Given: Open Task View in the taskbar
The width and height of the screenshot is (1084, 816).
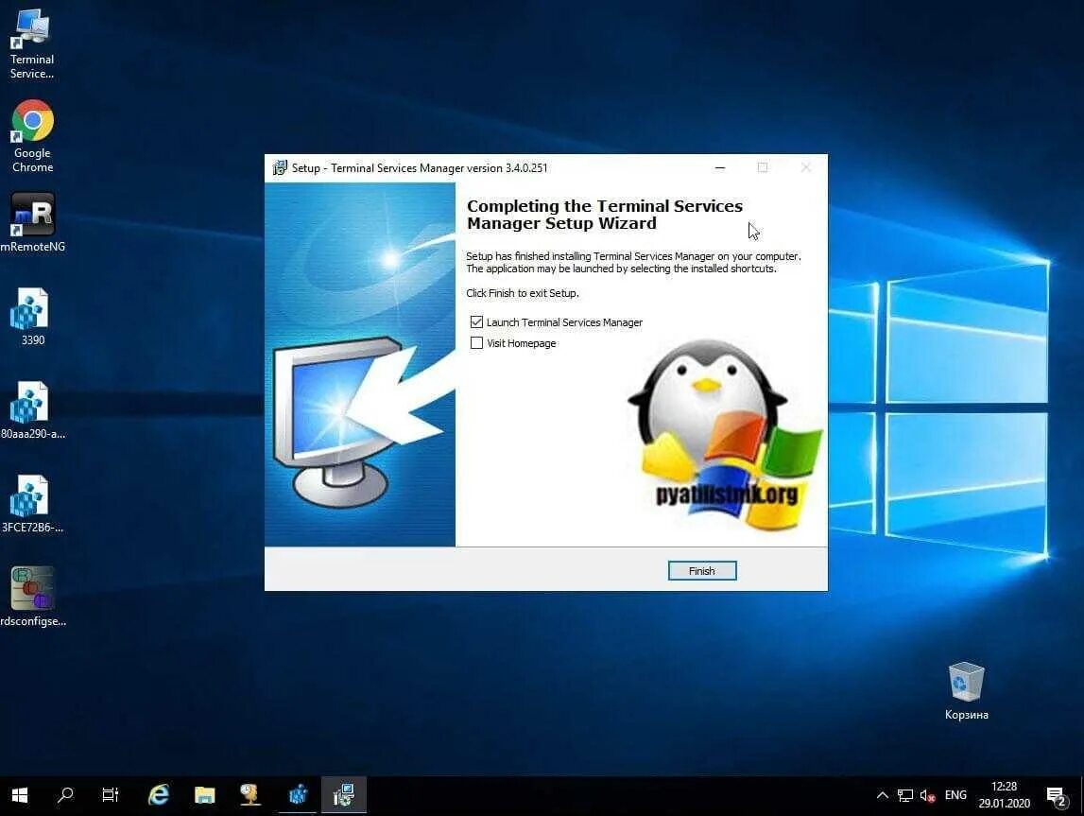Looking at the screenshot, I should (x=111, y=795).
